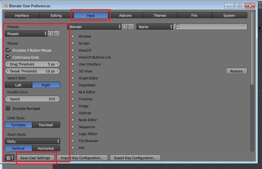Viewport: 262px width, 169px height.
Task: Set Select With to Left
Action: [x=18, y=85]
